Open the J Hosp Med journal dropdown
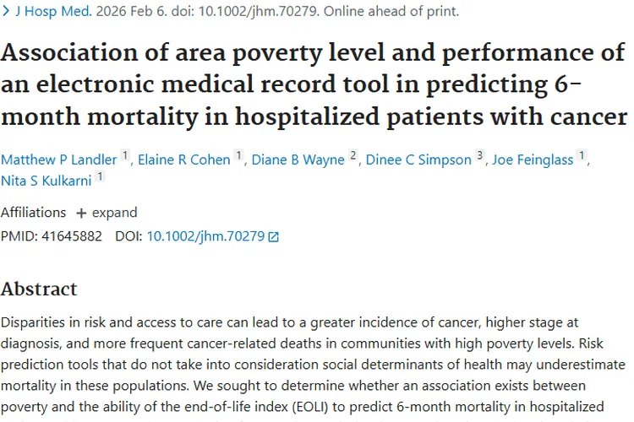The image size is (634, 422). click(46, 12)
